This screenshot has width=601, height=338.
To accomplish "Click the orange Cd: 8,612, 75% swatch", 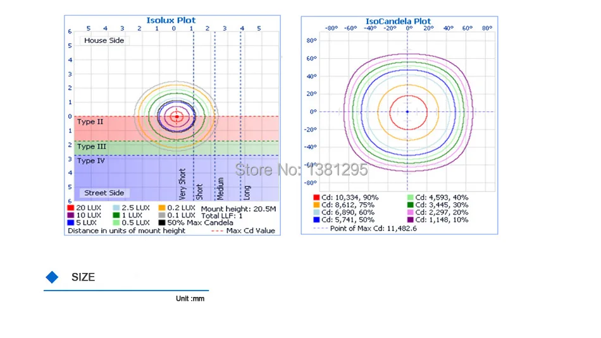I will (316, 205).
